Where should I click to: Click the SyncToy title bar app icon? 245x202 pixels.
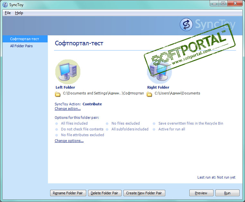[x=5, y=5]
